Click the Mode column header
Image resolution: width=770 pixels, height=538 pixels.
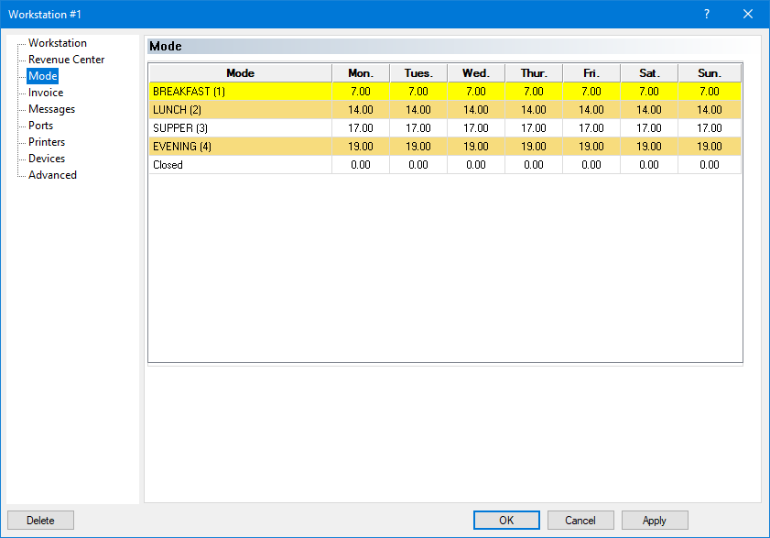click(x=240, y=73)
